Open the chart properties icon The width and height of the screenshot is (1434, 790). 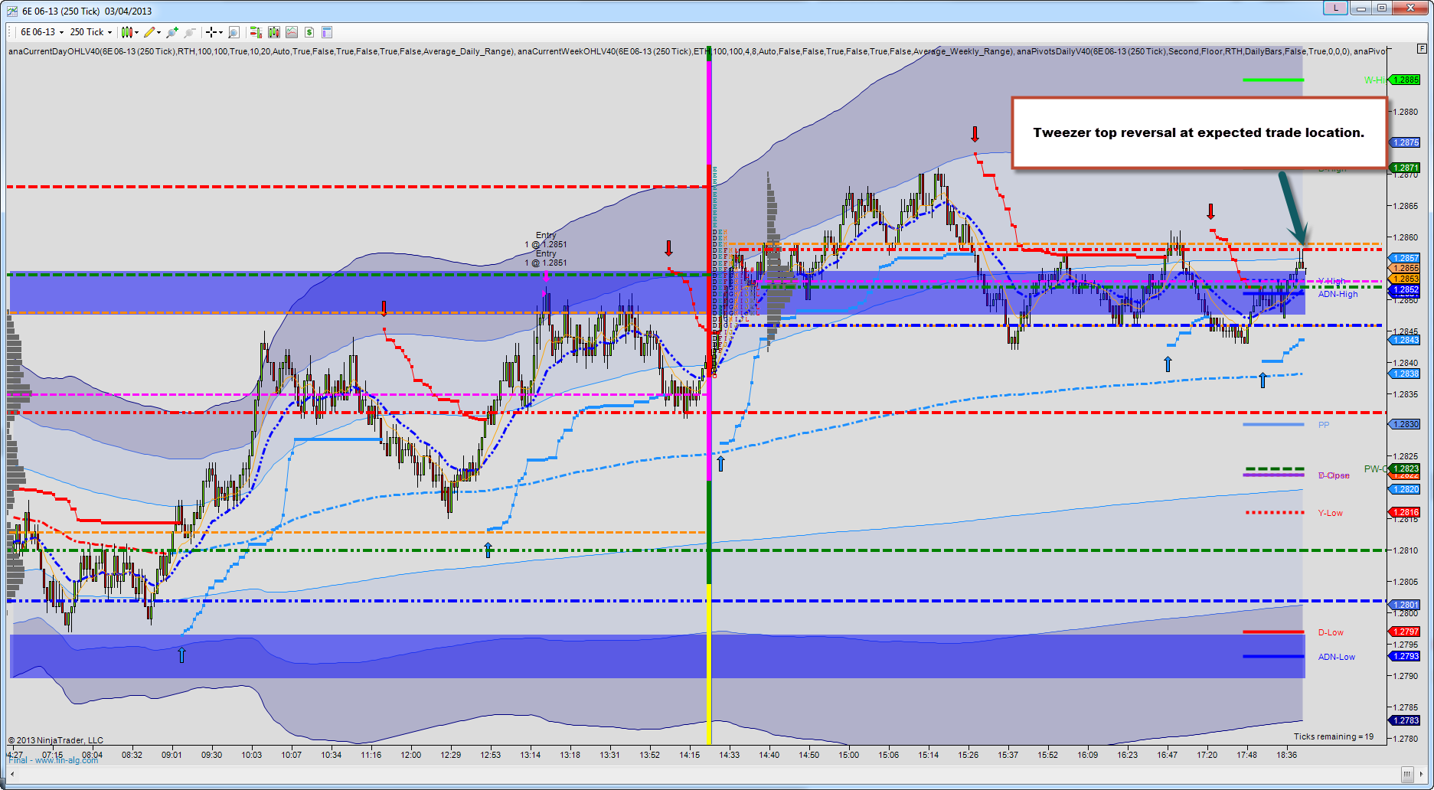coord(327,32)
